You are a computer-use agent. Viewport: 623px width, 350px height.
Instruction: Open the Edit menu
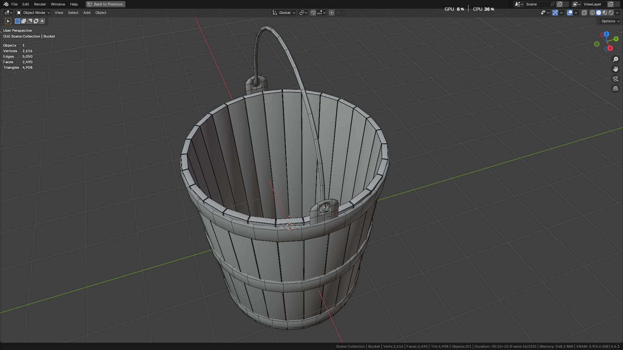(26, 4)
